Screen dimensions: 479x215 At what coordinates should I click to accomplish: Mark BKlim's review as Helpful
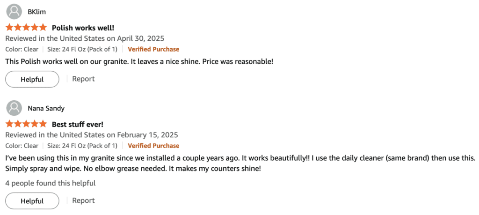click(32, 79)
